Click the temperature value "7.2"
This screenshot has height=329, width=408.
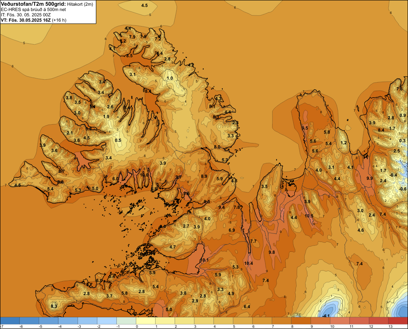point(158,39)
